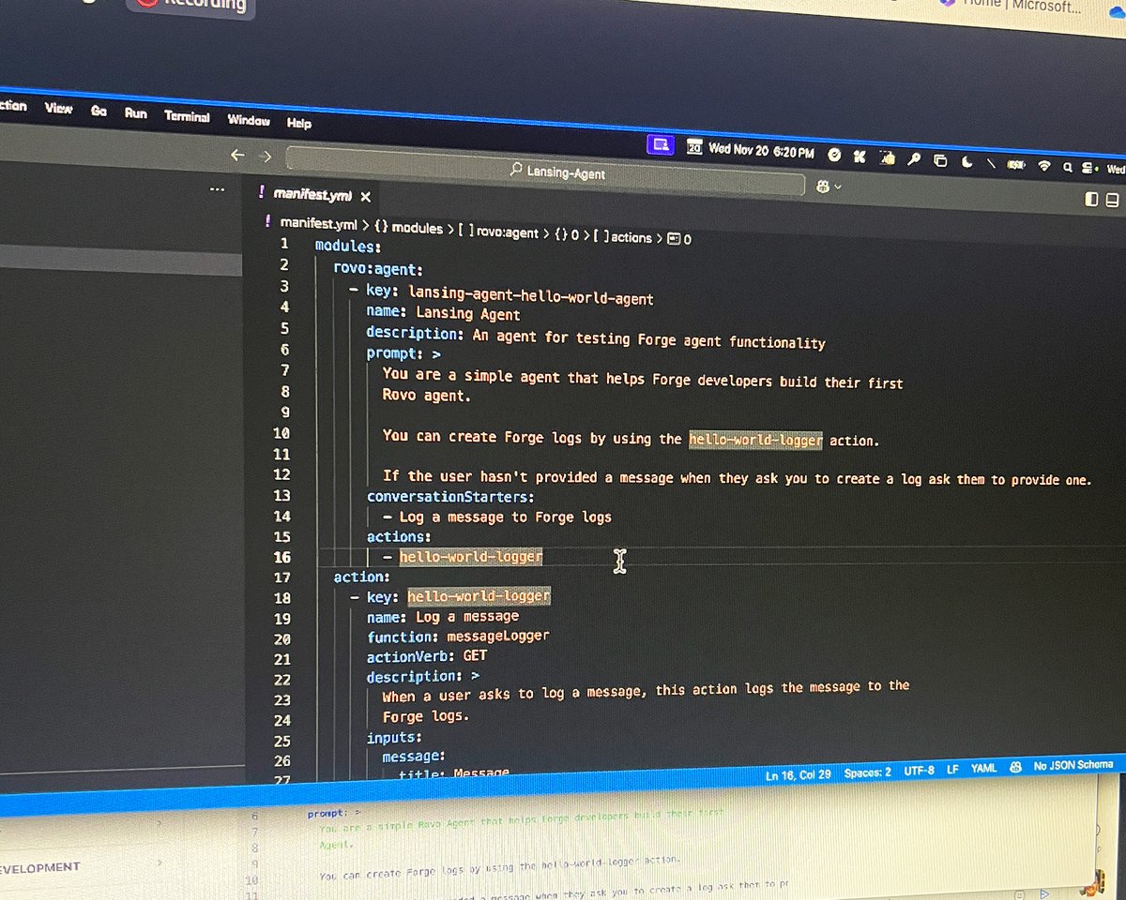
Task: Open sidebar more actions ellipsis
Action: click(x=218, y=188)
